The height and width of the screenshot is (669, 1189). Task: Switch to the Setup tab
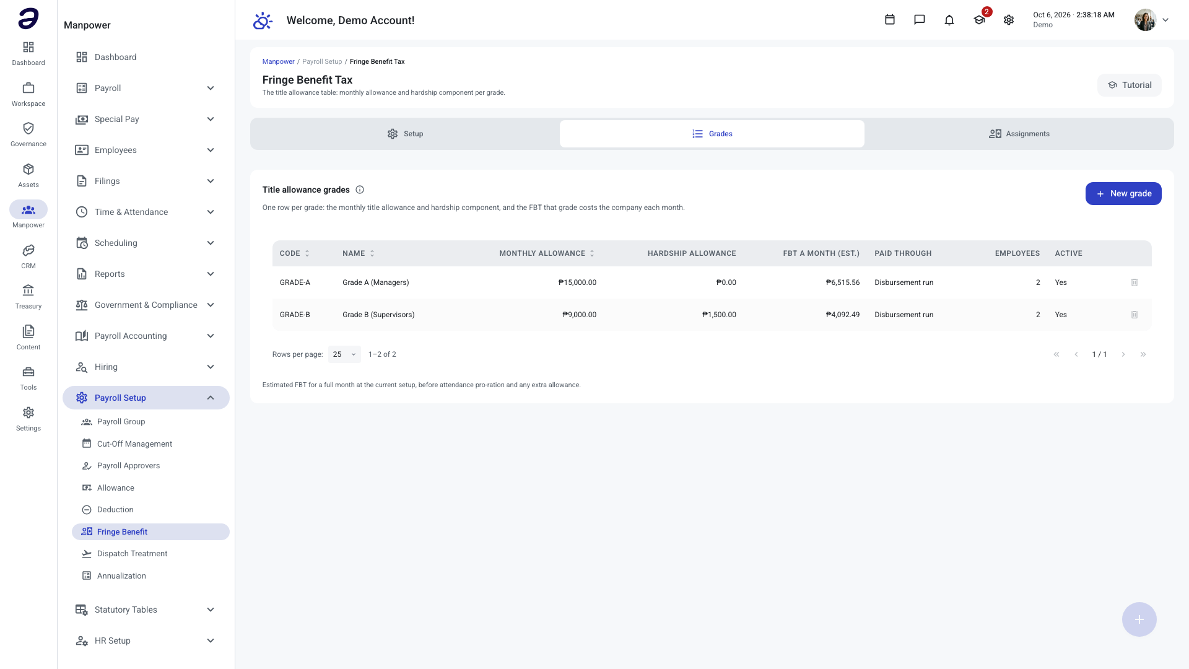tap(405, 134)
